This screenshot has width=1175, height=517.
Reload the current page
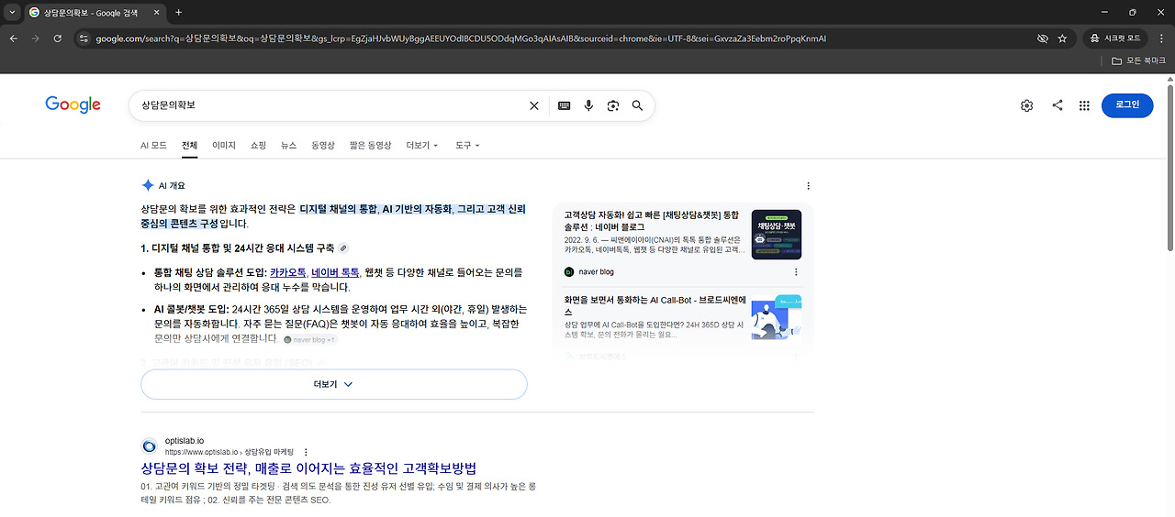[x=58, y=38]
